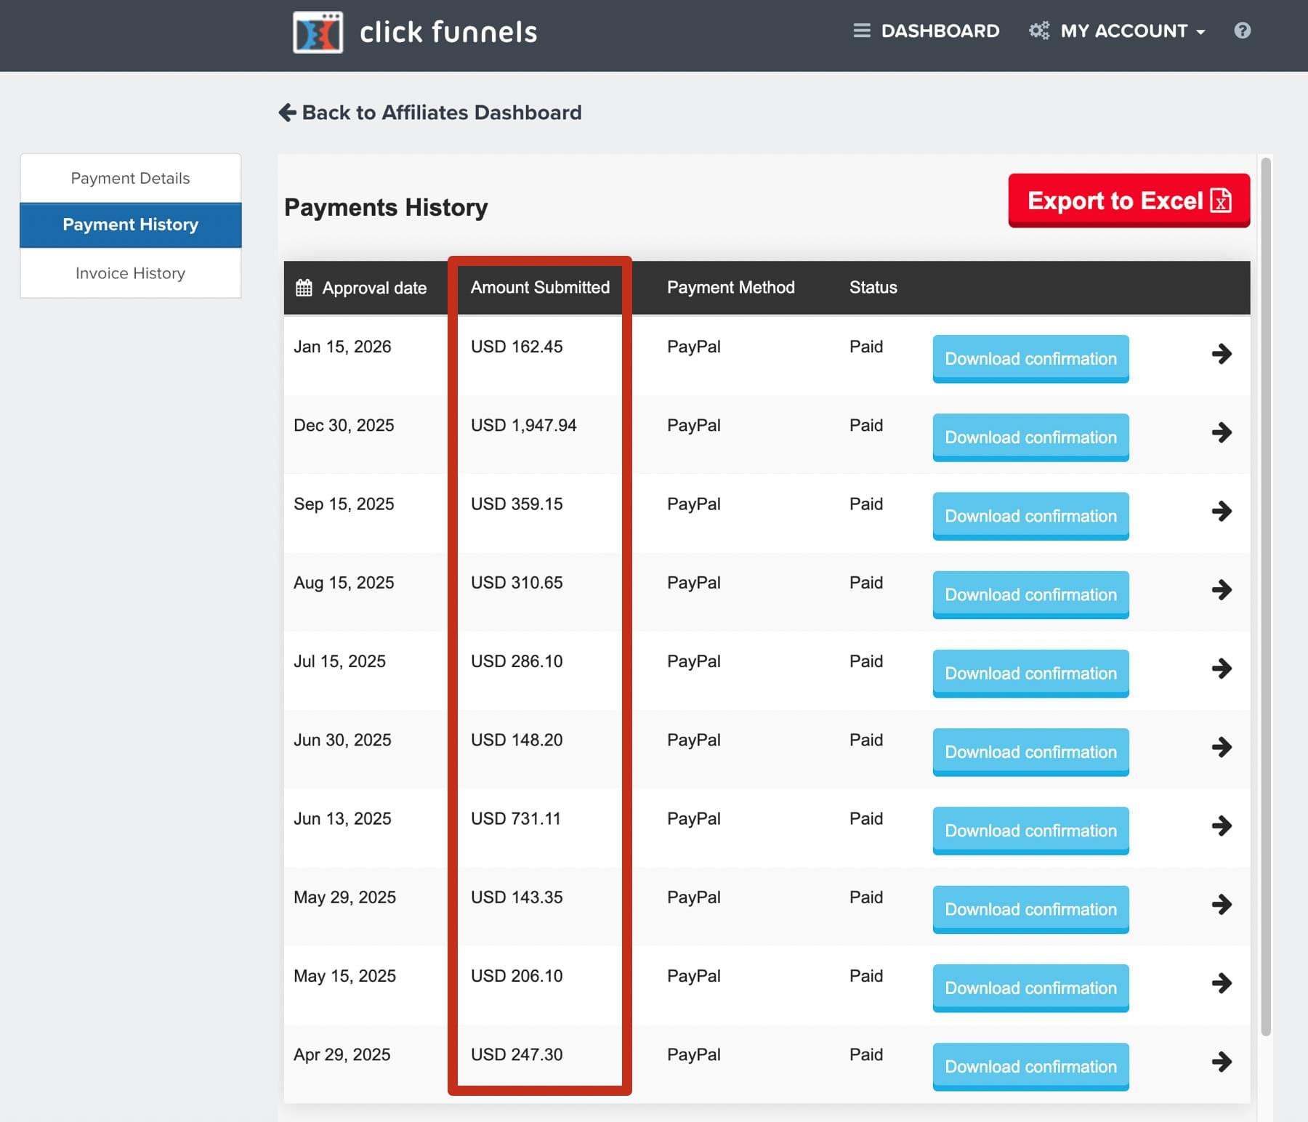Viewport: 1308px width, 1122px height.
Task: Switch to the Invoice History tab
Action: (x=131, y=273)
